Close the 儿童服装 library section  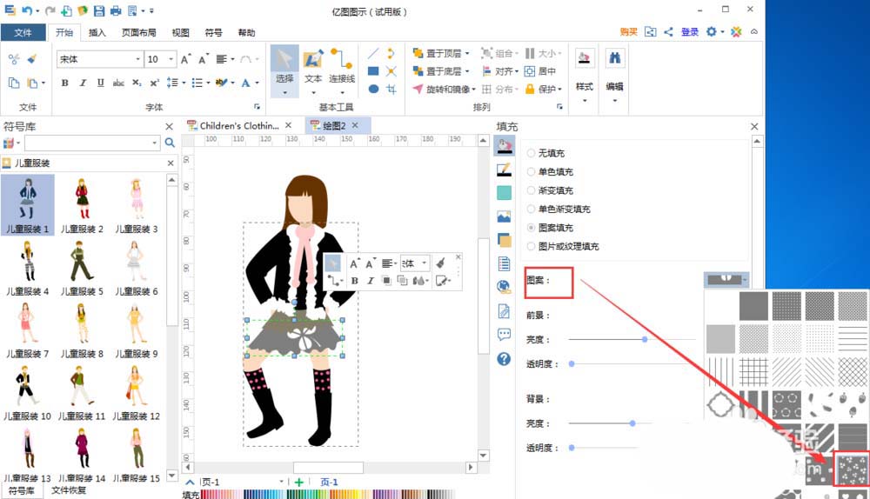[171, 163]
